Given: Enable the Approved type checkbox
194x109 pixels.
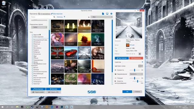Looking at the screenshot, I should coord(32,35).
